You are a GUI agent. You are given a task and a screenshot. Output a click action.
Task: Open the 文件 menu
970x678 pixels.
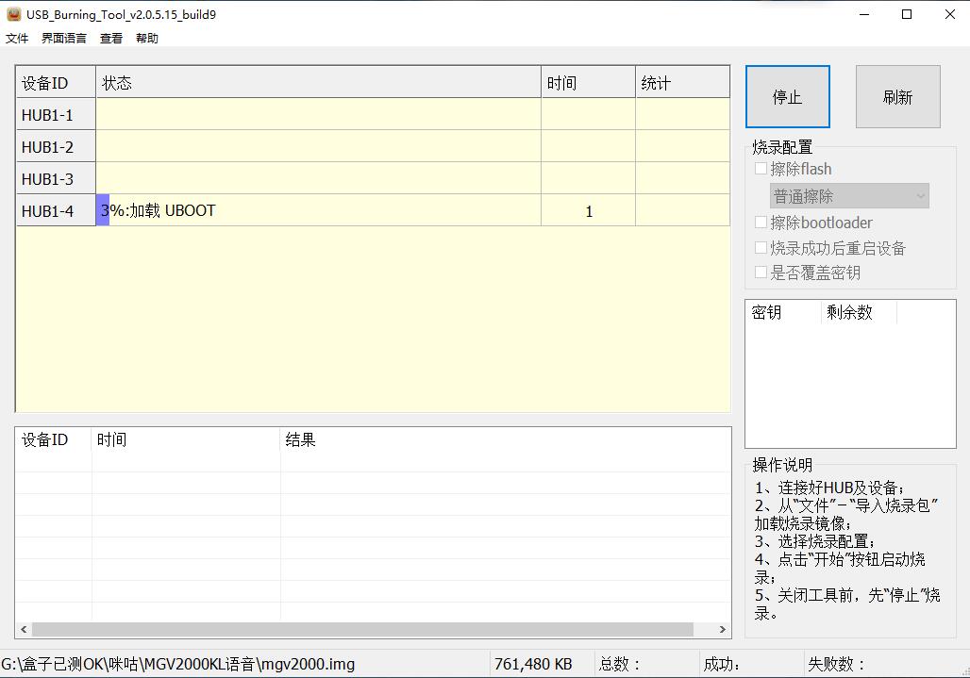tap(17, 39)
